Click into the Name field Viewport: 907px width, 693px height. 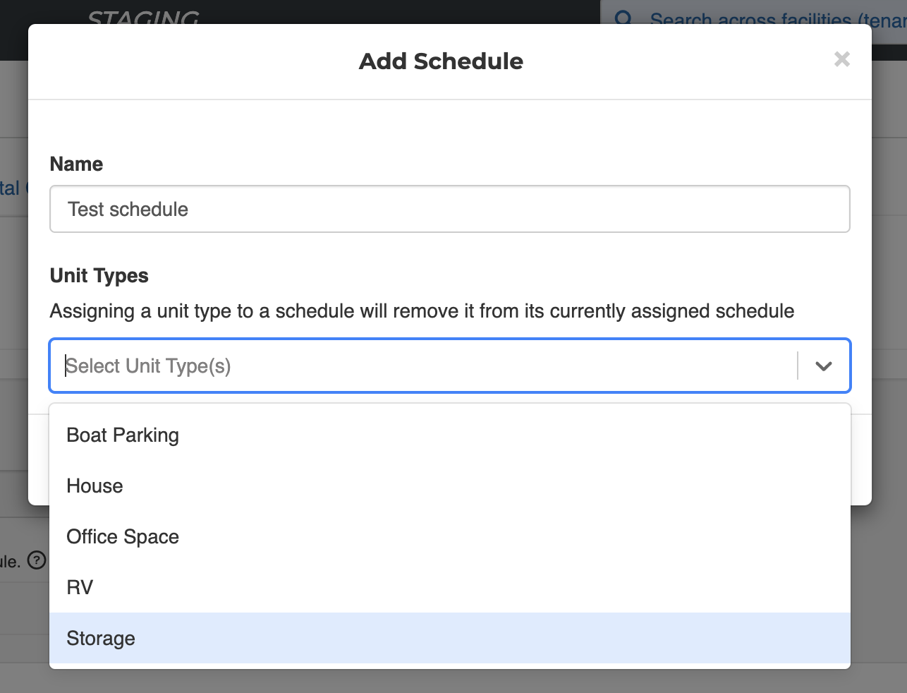(x=450, y=209)
